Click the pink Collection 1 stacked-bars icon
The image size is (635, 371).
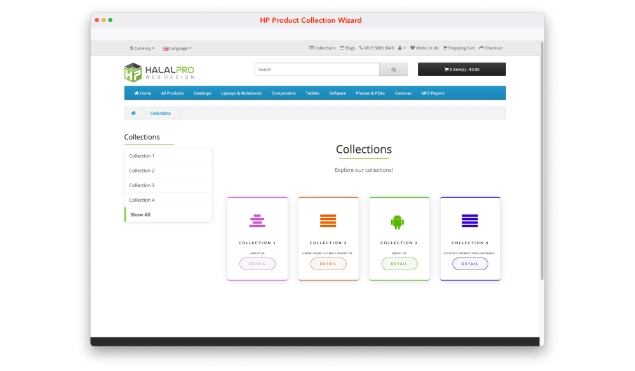[x=257, y=221]
